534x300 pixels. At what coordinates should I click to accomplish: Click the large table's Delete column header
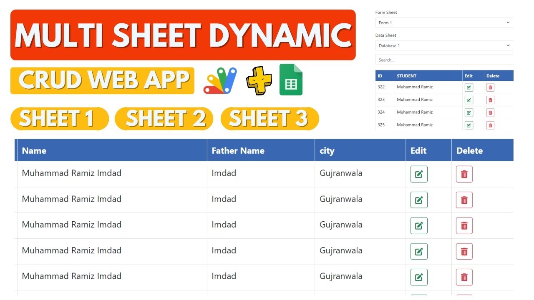click(482, 150)
